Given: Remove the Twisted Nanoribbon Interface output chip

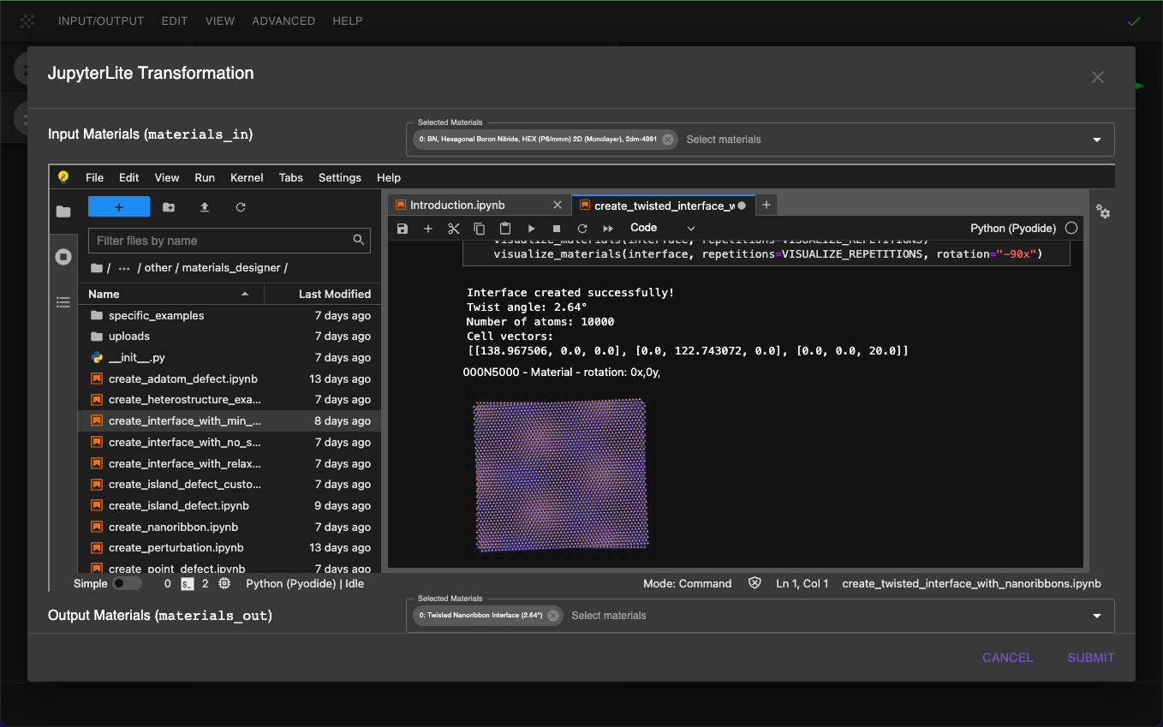Looking at the screenshot, I should (553, 616).
